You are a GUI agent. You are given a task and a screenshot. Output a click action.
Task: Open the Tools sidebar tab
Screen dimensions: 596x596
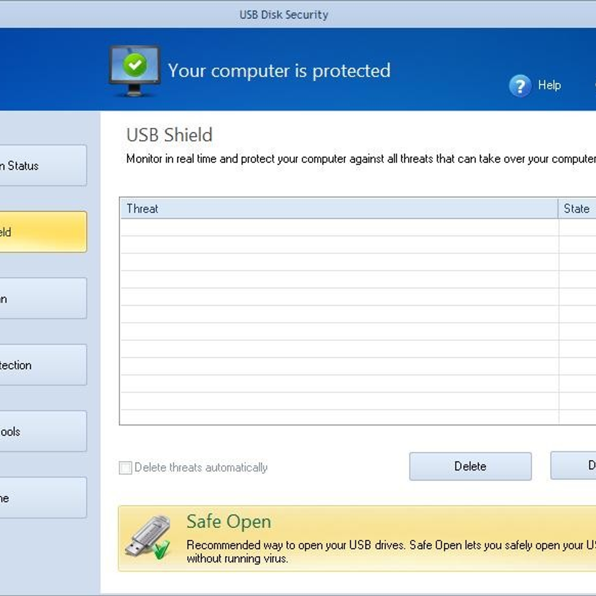pyautogui.click(x=43, y=431)
